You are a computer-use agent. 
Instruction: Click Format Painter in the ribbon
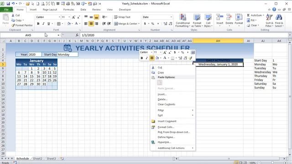coord(22,25)
